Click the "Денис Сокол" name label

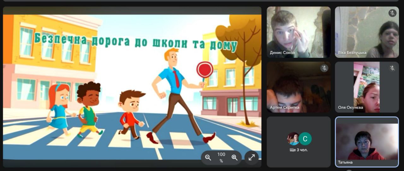click(x=282, y=53)
